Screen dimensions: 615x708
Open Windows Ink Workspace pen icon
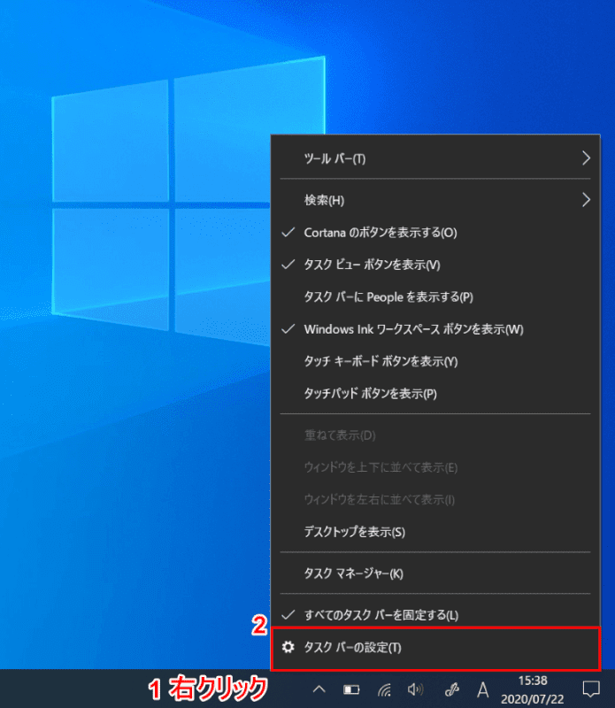click(452, 689)
